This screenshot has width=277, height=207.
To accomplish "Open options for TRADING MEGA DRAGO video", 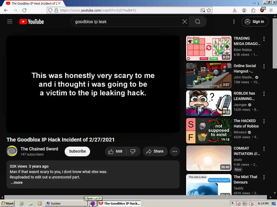I will [x=264, y=39].
